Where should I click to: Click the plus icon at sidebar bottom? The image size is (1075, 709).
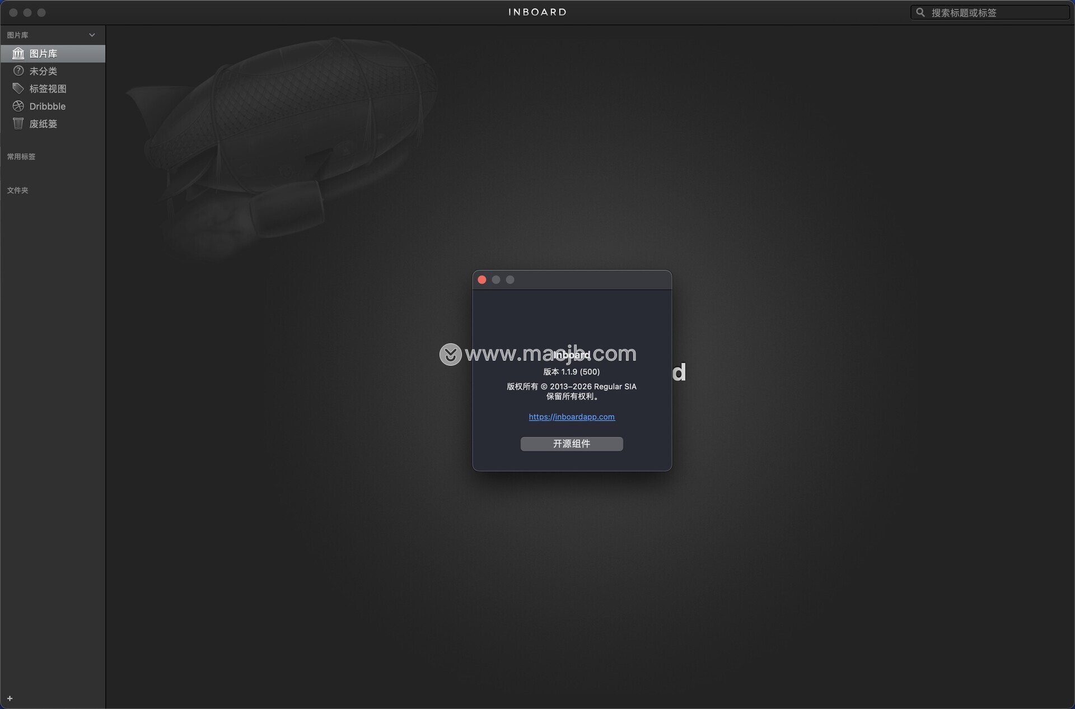coord(10,698)
